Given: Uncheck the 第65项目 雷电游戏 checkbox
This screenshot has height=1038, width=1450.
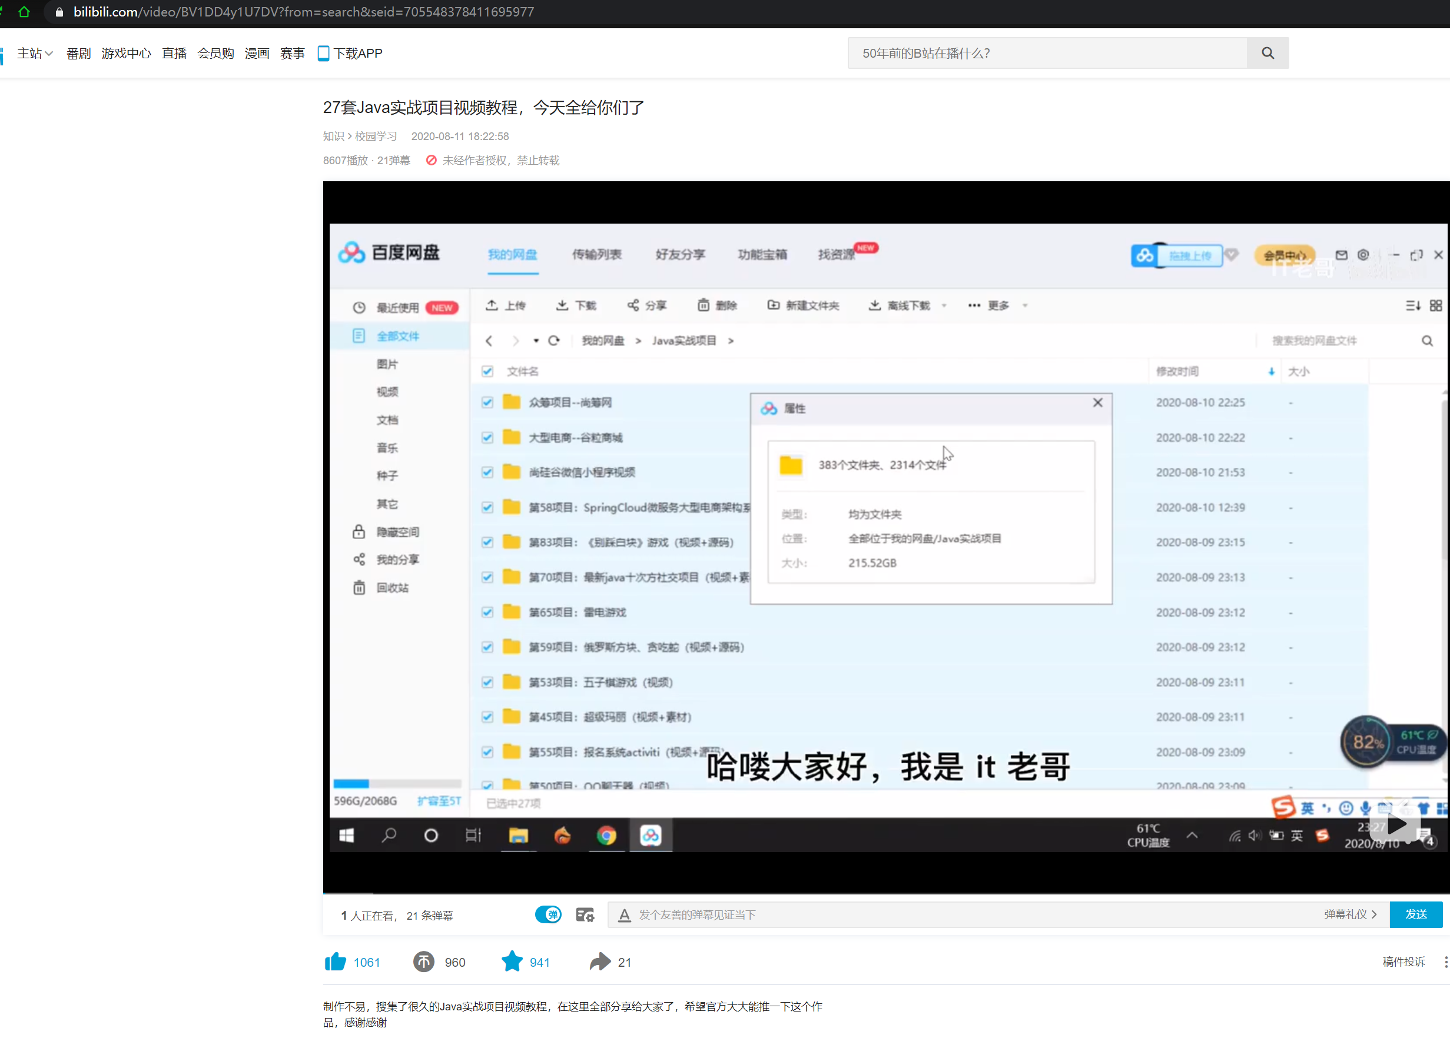Looking at the screenshot, I should coord(487,613).
